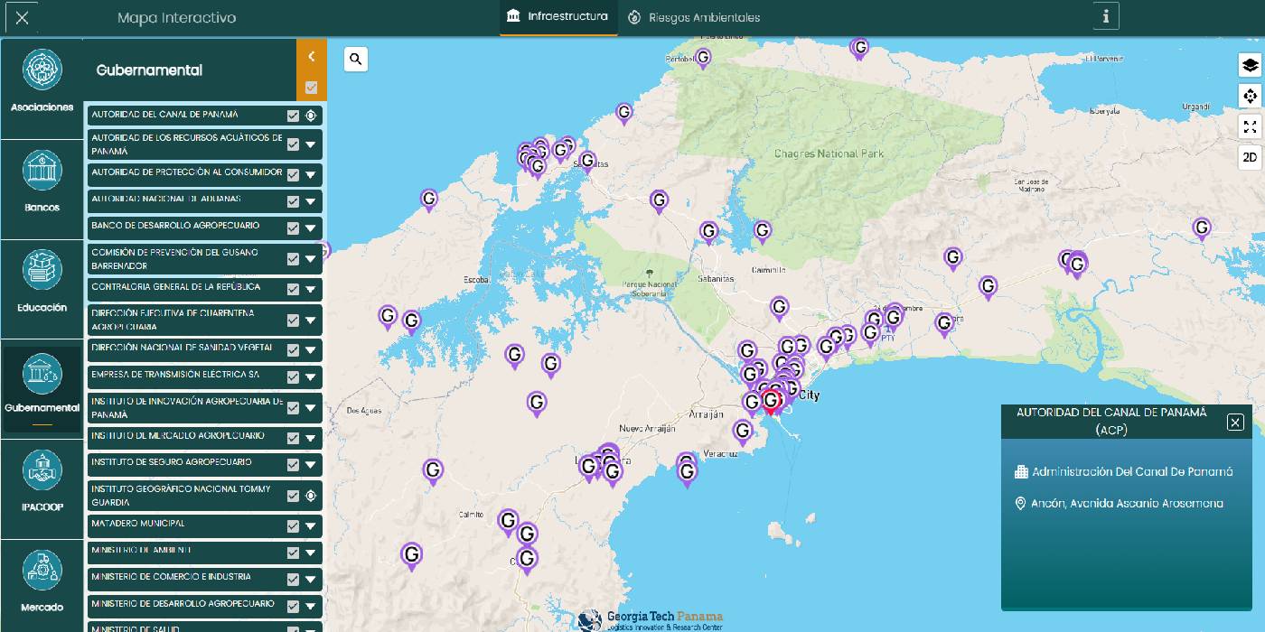Click the pan/move map control icon
1265x632 pixels.
pos(1250,96)
